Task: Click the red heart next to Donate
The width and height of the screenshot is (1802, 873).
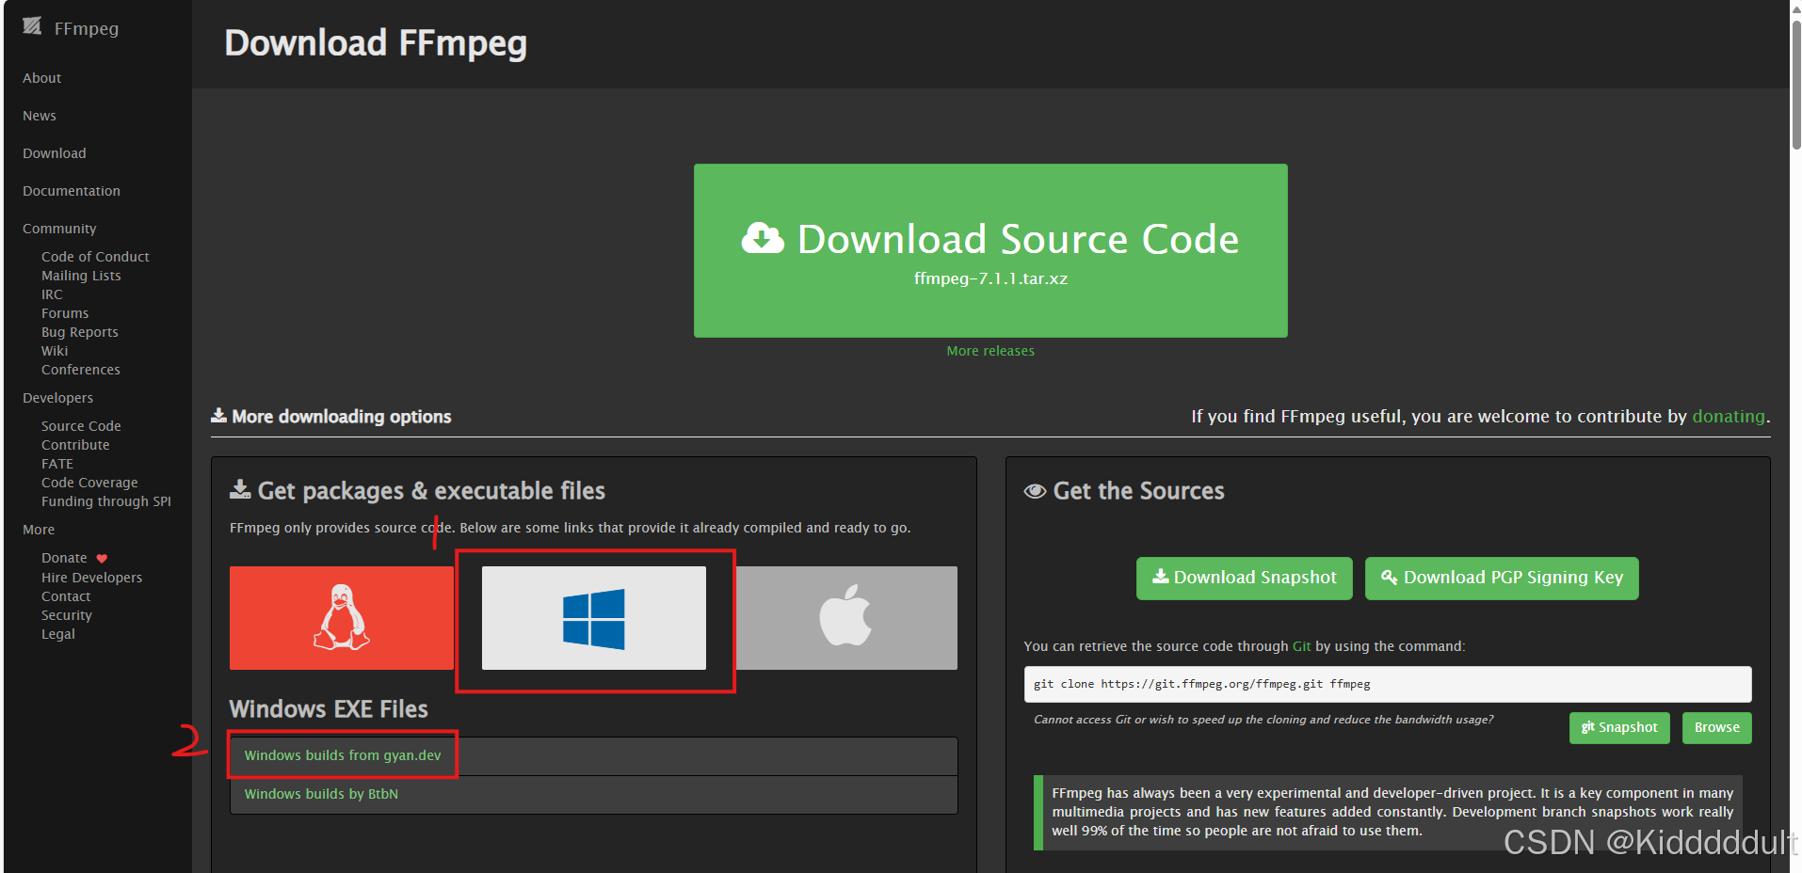Action: [102, 559]
